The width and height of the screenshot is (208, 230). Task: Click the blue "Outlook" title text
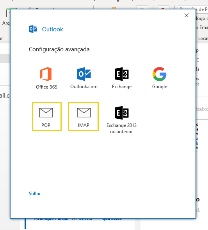click(x=53, y=29)
